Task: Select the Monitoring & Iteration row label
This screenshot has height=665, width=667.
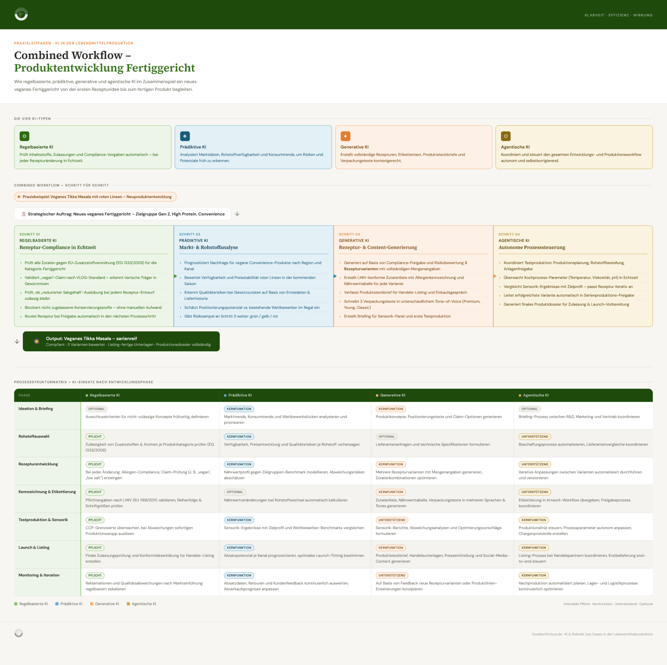Action: 39,575
